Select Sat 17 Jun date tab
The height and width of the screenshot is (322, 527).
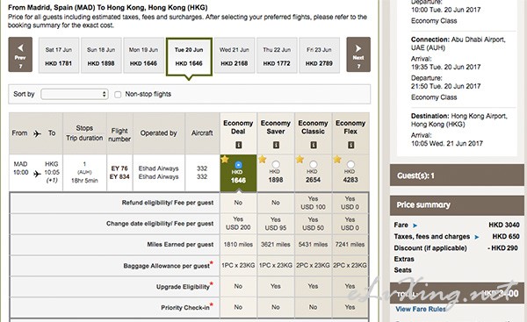[59, 55]
